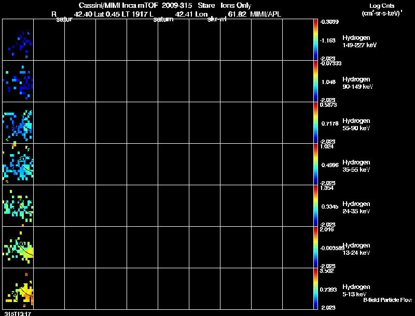Select the Hydrogen 90-149 keV image panel

tap(18, 81)
